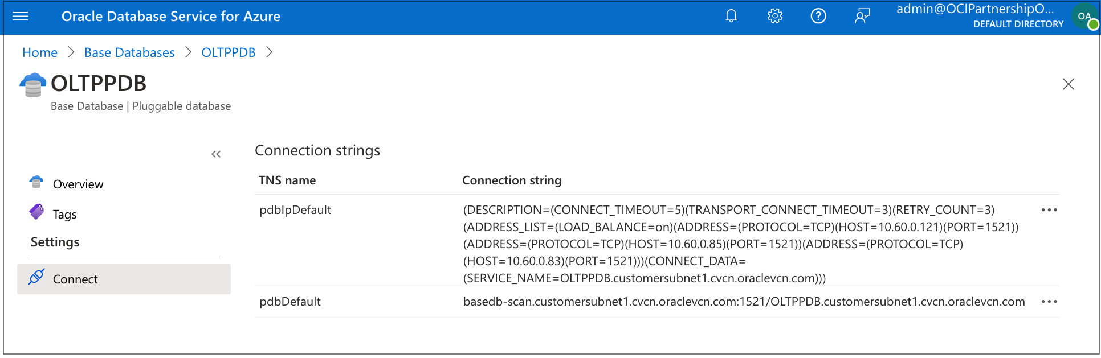
Task: Open the settings gear in header
Action: tap(775, 16)
